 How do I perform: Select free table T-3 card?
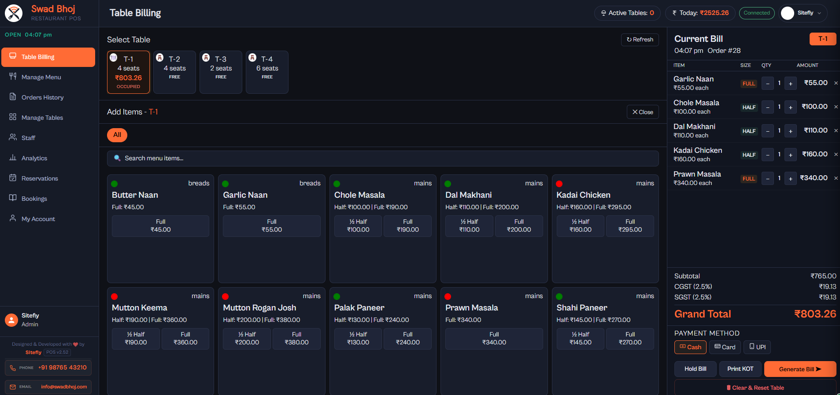pos(221,72)
